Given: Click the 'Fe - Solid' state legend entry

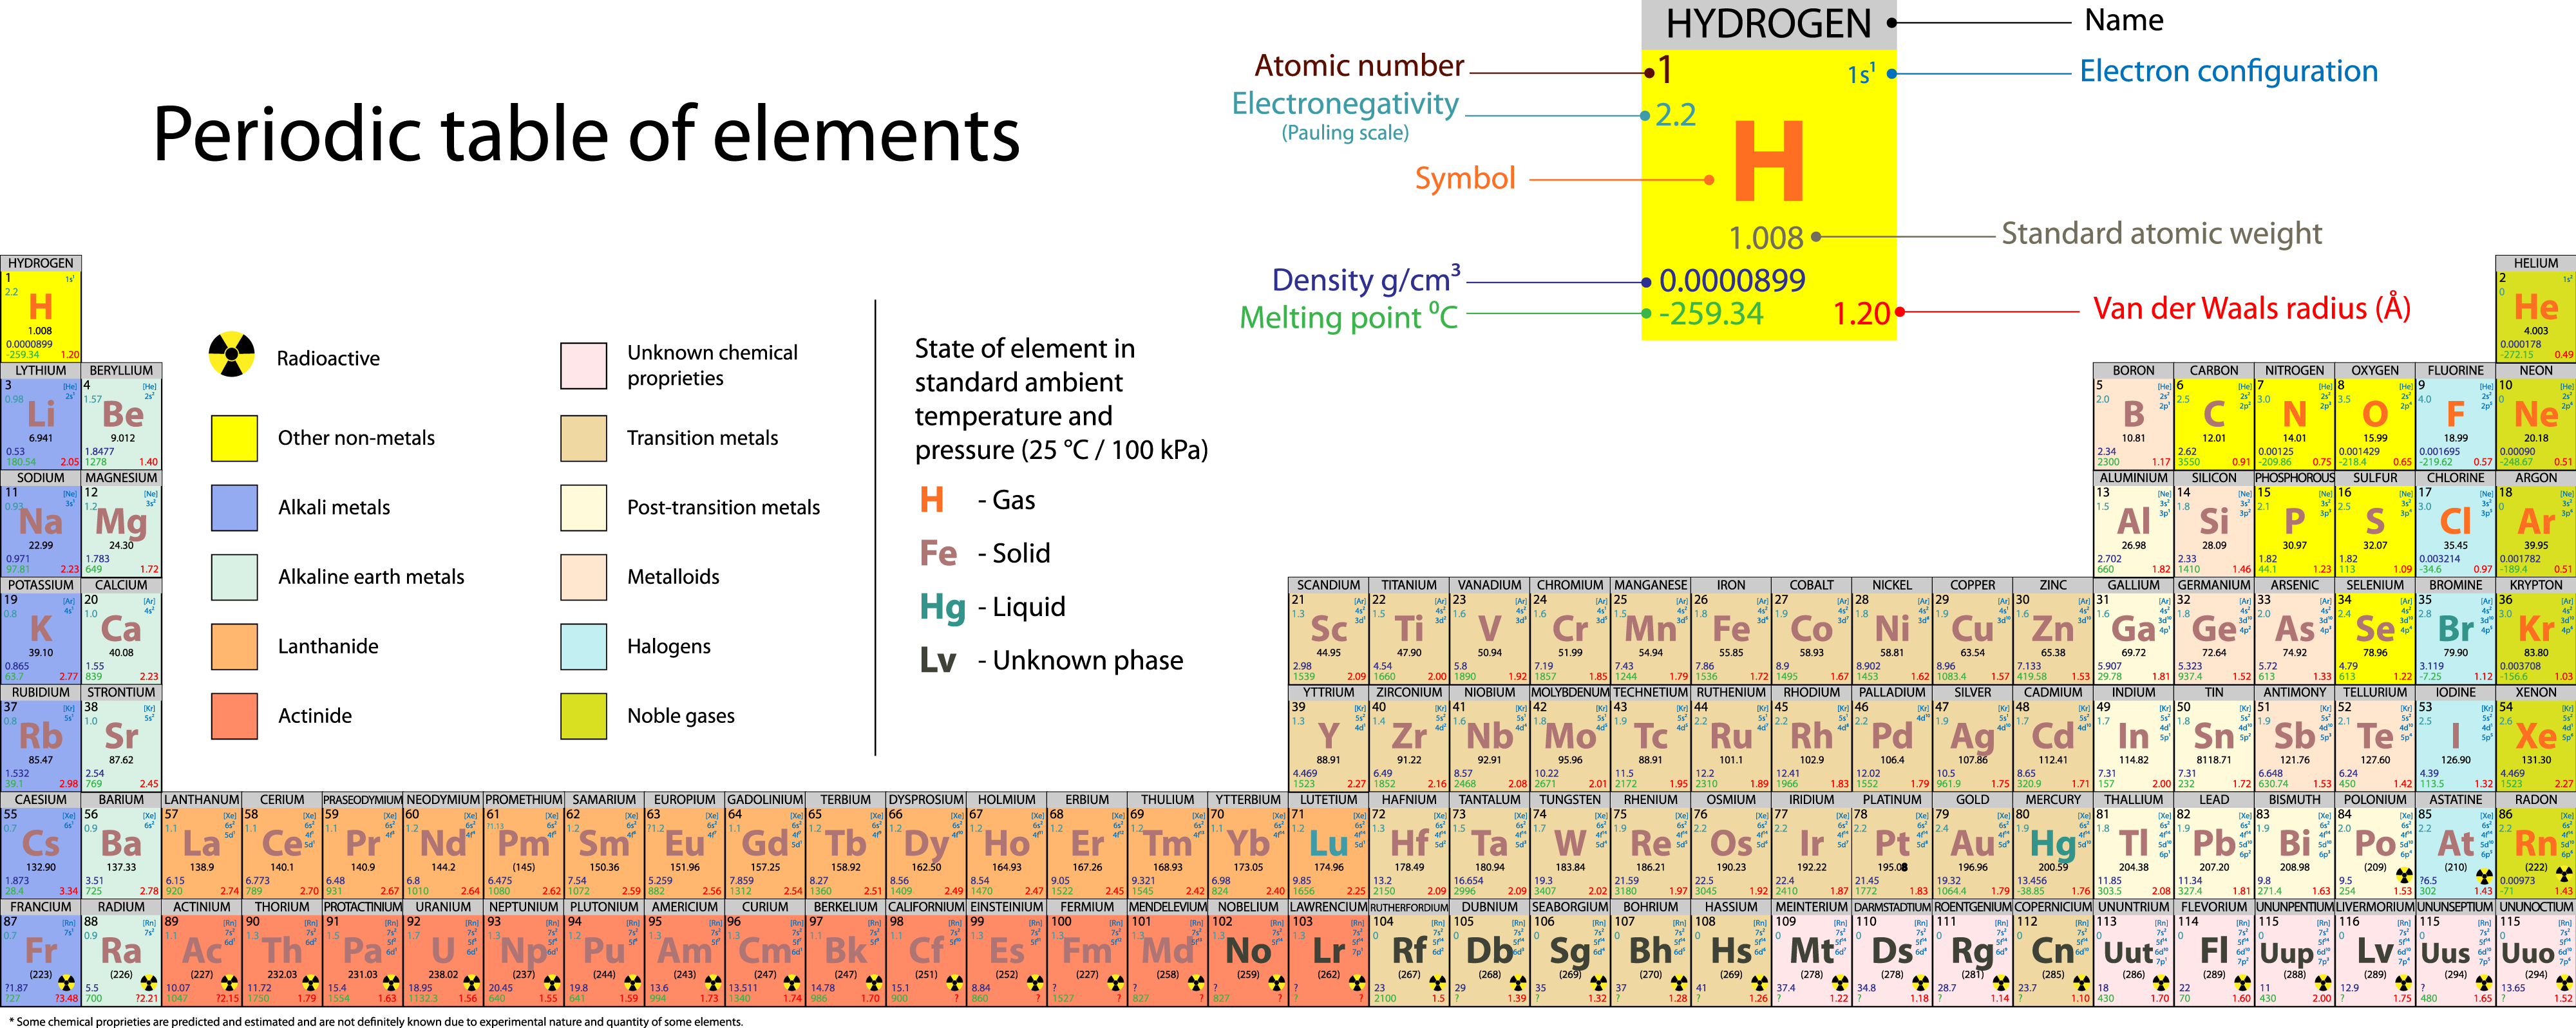Looking at the screenshot, I should coord(985,553).
